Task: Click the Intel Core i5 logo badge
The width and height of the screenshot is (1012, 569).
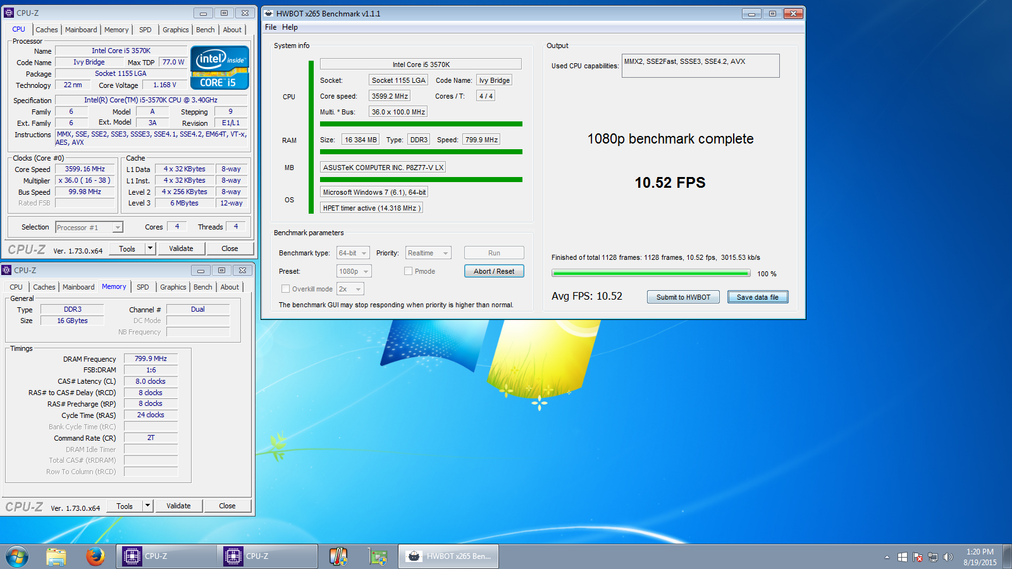Action: pos(219,68)
